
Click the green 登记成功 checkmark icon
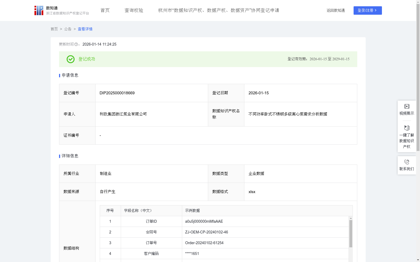(70, 59)
